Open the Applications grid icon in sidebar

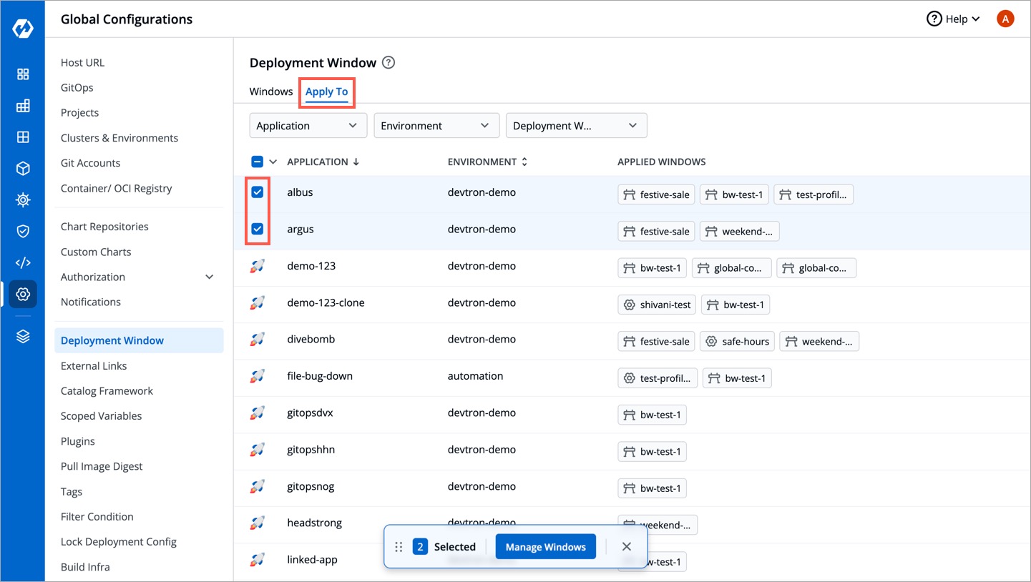23,74
